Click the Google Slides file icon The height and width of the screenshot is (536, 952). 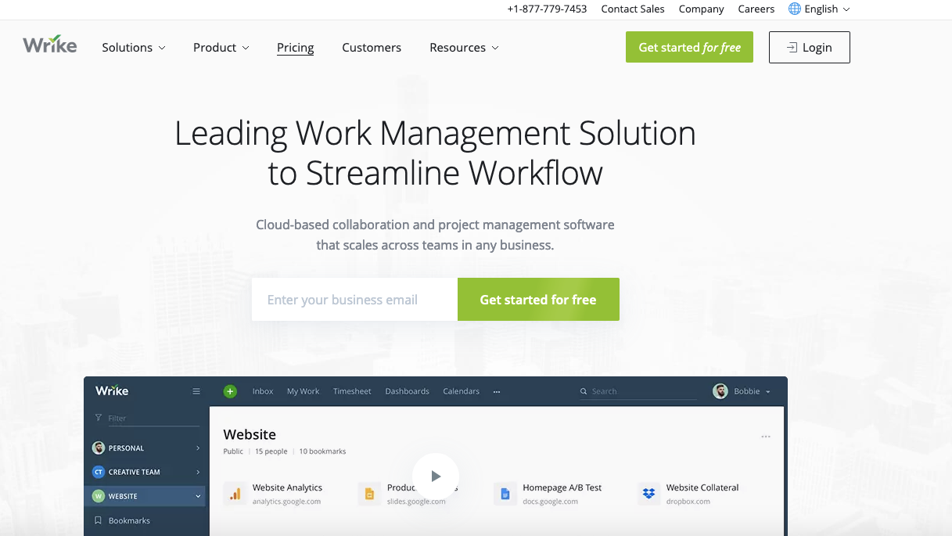pyautogui.click(x=369, y=494)
